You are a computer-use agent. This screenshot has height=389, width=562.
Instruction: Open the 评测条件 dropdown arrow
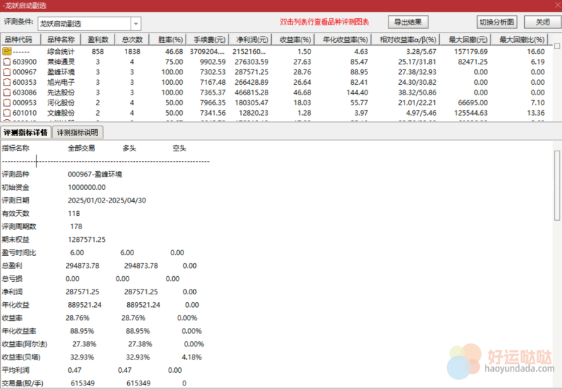tap(136, 24)
